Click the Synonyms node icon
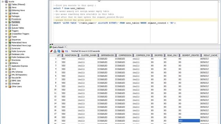Viewport: 221px width, 124px height. 10,48
